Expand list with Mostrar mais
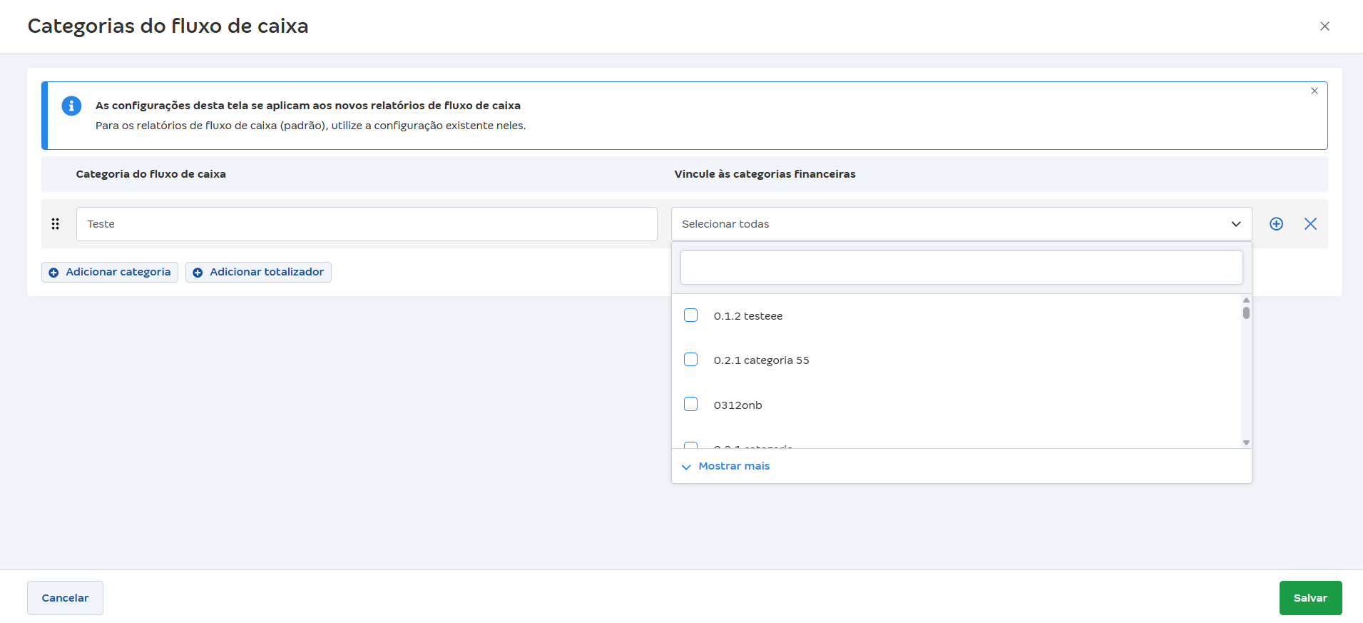 coord(733,466)
